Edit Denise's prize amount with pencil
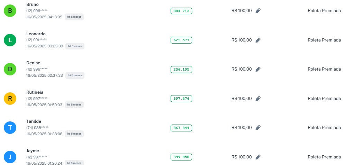354x165 pixels. coord(258,69)
